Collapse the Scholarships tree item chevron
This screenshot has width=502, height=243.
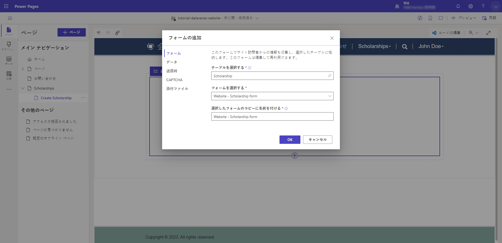[x=22, y=88]
